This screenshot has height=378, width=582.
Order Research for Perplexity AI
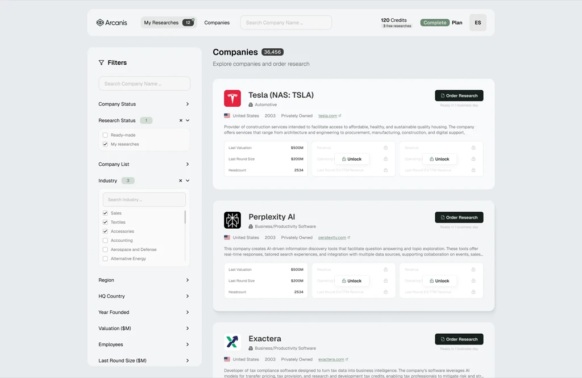(459, 217)
